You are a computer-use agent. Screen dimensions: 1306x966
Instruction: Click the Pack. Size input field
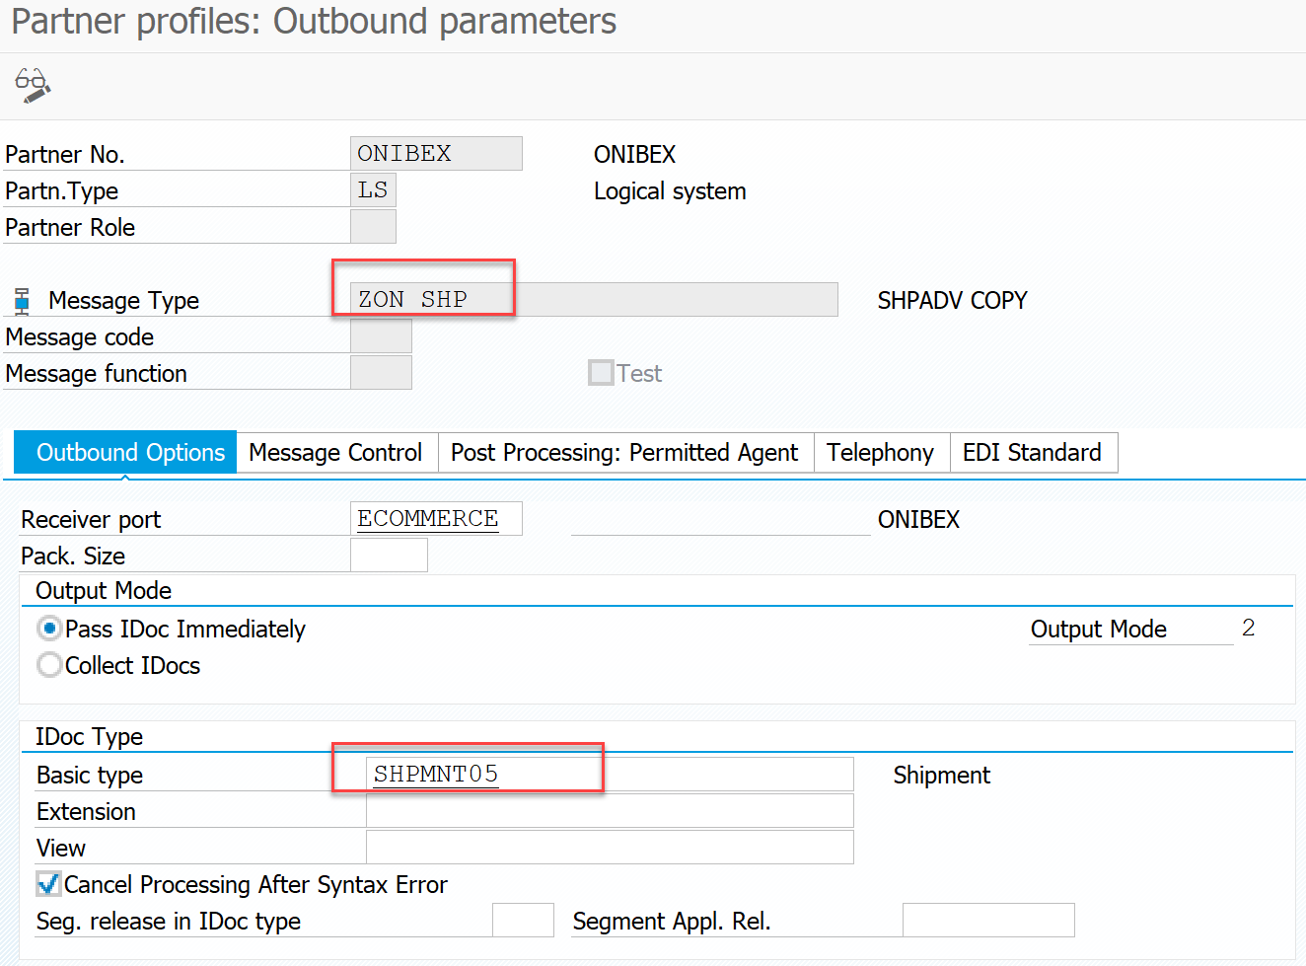point(389,556)
